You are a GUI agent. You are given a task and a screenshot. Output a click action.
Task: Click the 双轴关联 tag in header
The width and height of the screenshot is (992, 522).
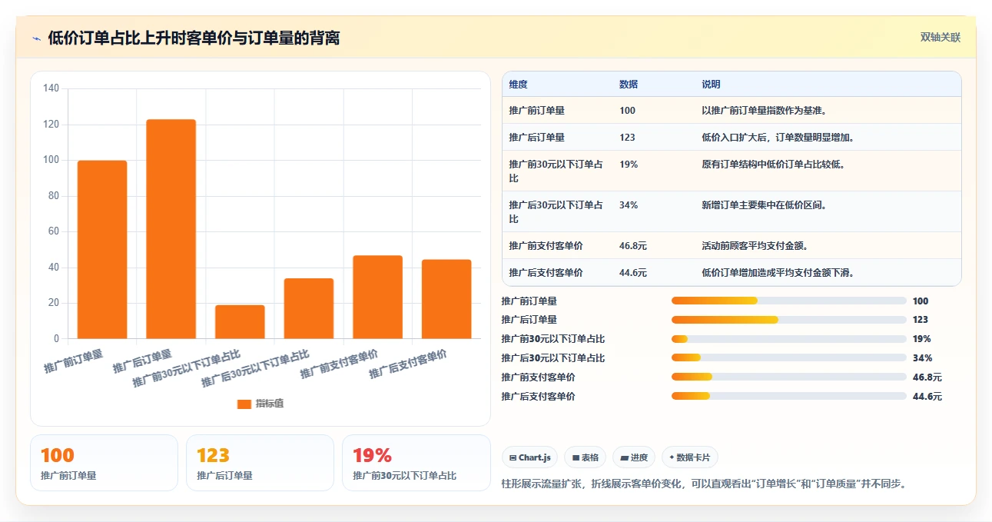pos(941,37)
